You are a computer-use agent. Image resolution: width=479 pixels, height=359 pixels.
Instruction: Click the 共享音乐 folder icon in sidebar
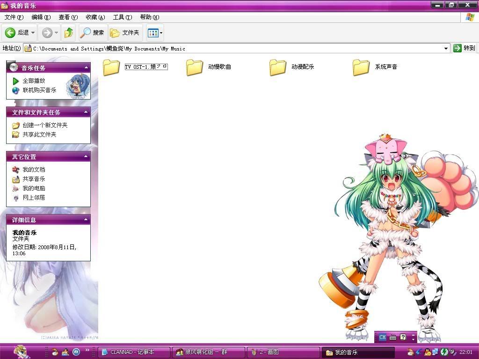(x=15, y=179)
